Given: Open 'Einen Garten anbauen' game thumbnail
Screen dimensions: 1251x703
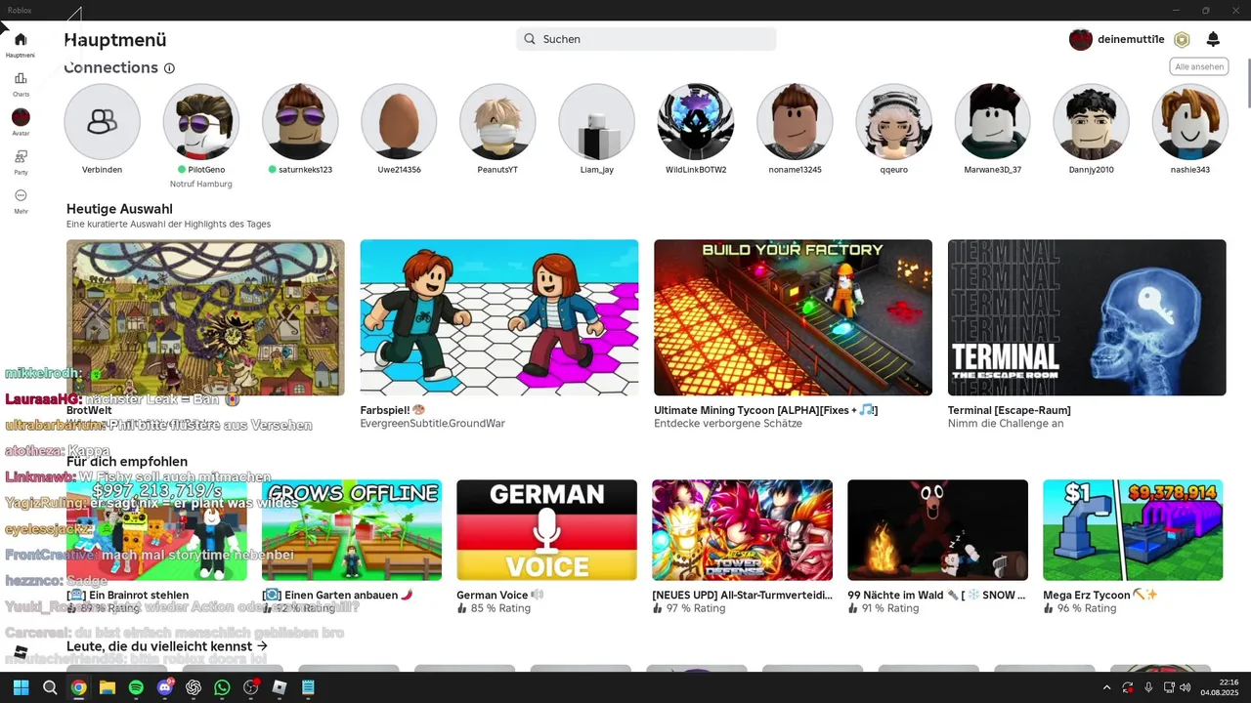Looking at the screenshot, I should point(352,530).
